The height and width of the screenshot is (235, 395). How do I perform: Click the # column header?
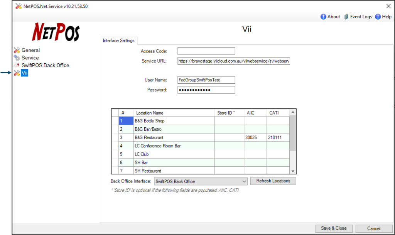(x=126, y=113)
